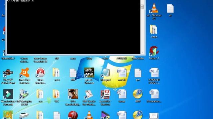The width and height of the screenshot is (213, 119).
Task: Select the Play BF2 Online Now icon
Action: click(x=8, y=73)
